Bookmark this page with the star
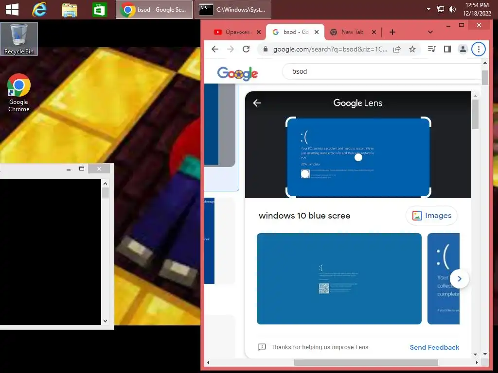498x373 pixels. pos(412,49)
